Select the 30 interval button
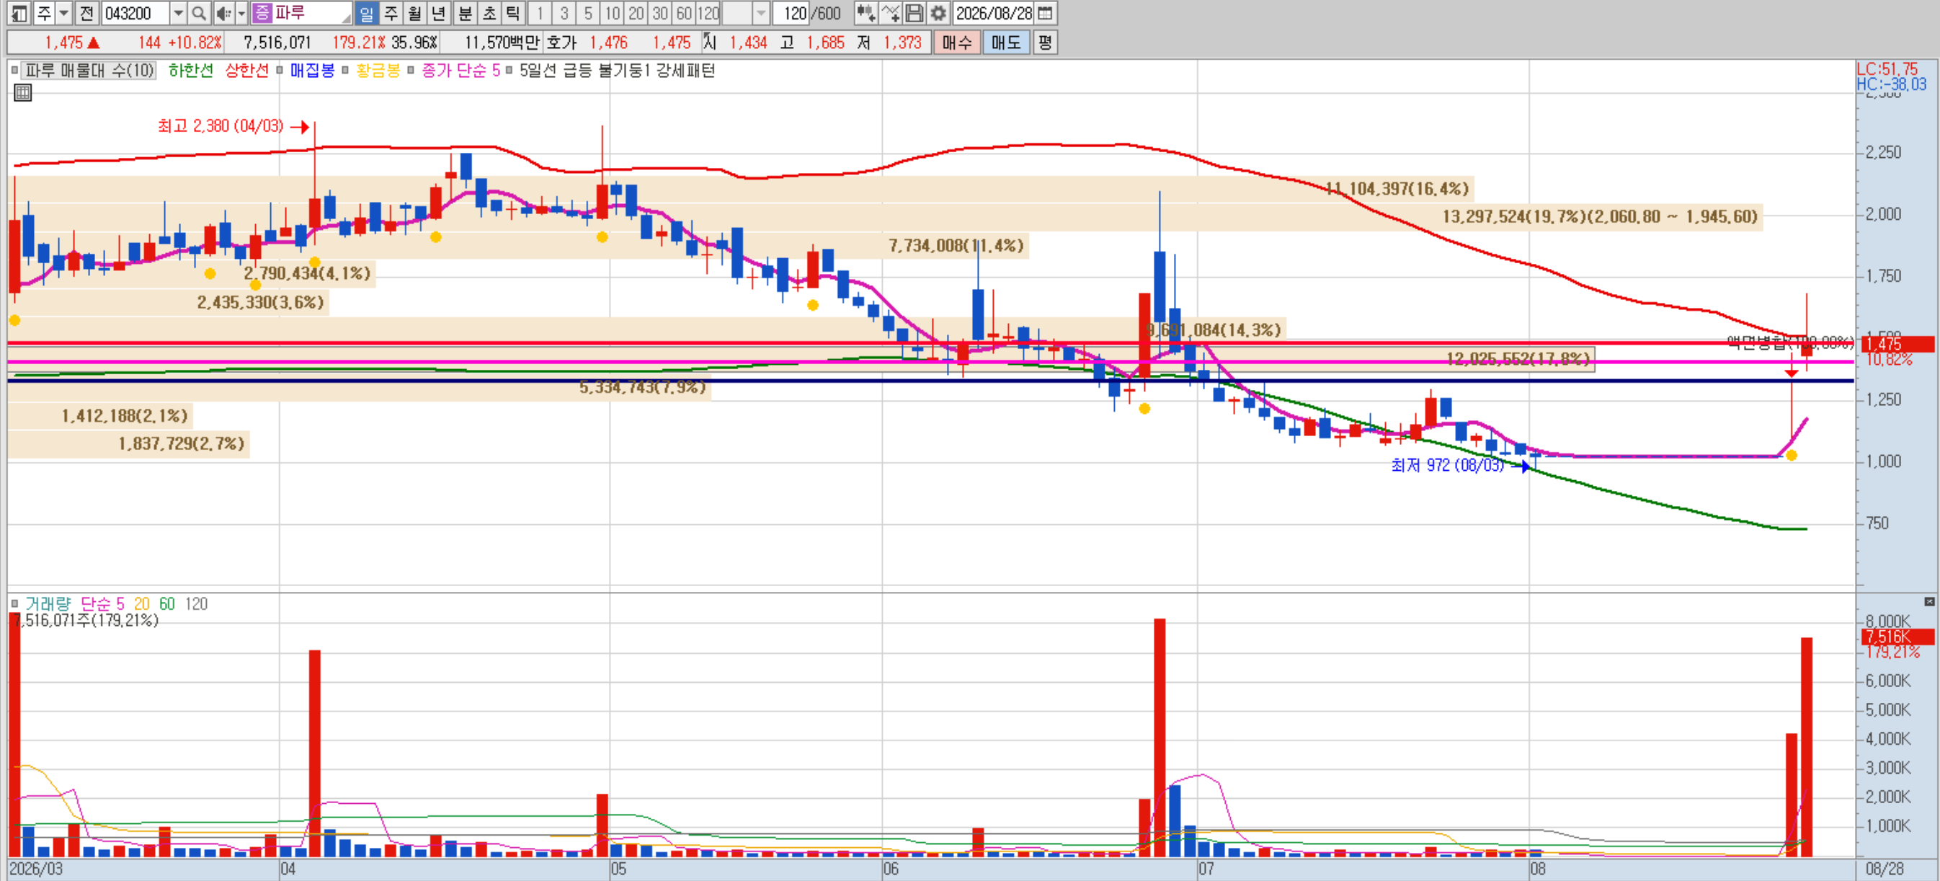1940x881 pixels. point(660,13)
